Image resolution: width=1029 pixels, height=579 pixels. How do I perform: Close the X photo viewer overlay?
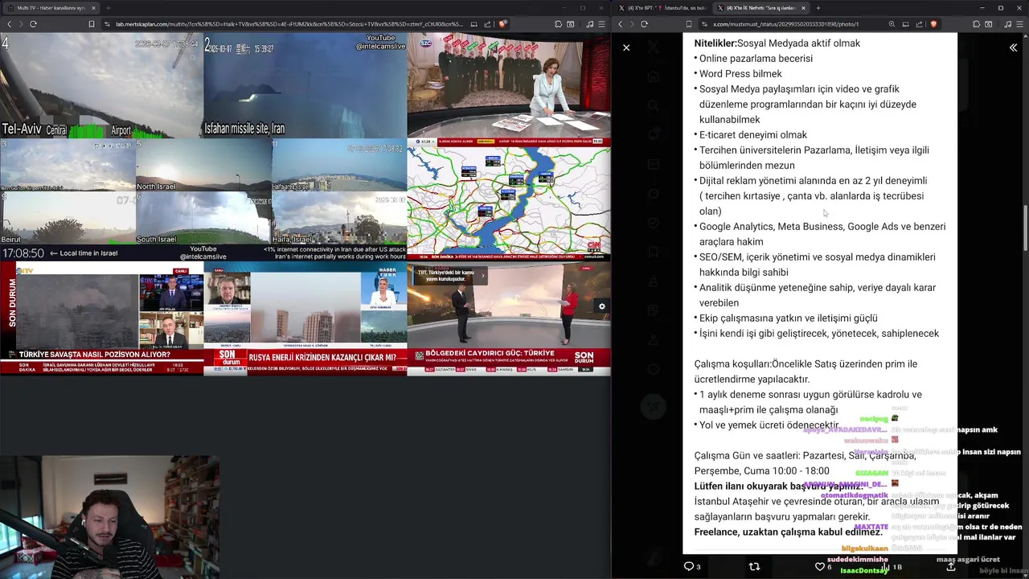tap(626, 47)
